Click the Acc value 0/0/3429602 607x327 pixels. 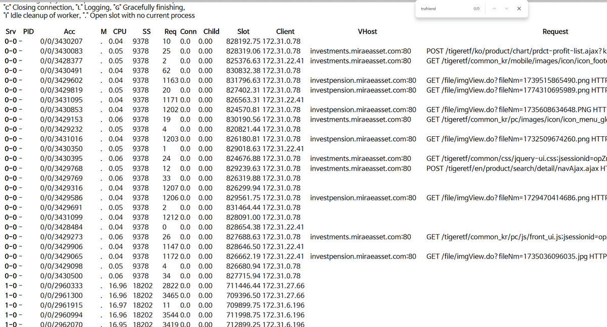pyautogui.click(x=61, y=80)
